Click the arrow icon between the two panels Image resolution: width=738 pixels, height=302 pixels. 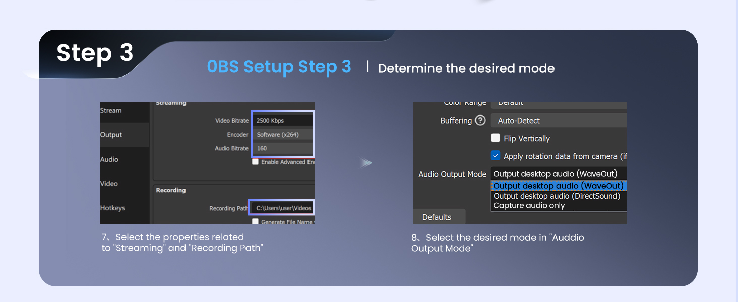tap(366, 162)
